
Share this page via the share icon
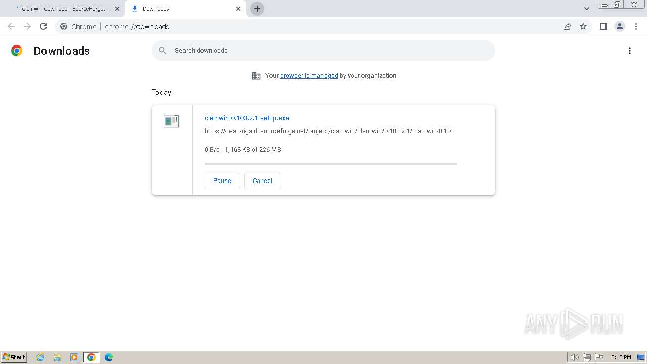pos(567,26)
